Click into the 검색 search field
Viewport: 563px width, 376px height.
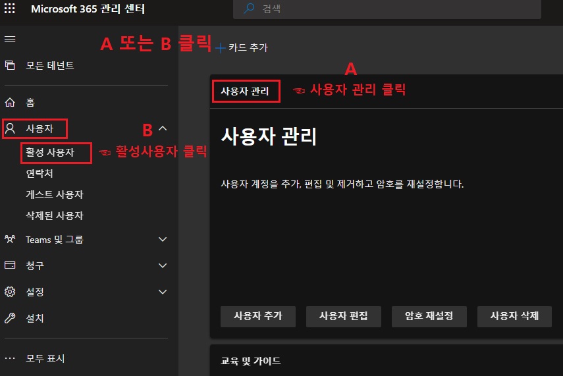click(387, 9)
